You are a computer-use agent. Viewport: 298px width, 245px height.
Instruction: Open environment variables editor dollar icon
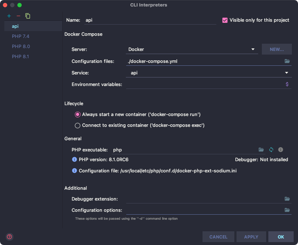tap(287, 84)
